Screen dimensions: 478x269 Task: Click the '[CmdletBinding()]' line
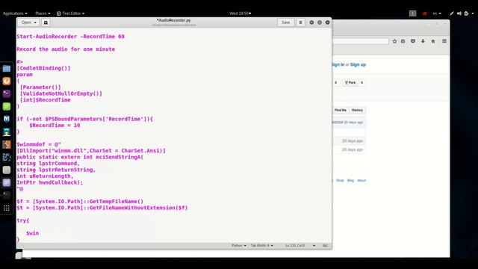pos(43,68)
